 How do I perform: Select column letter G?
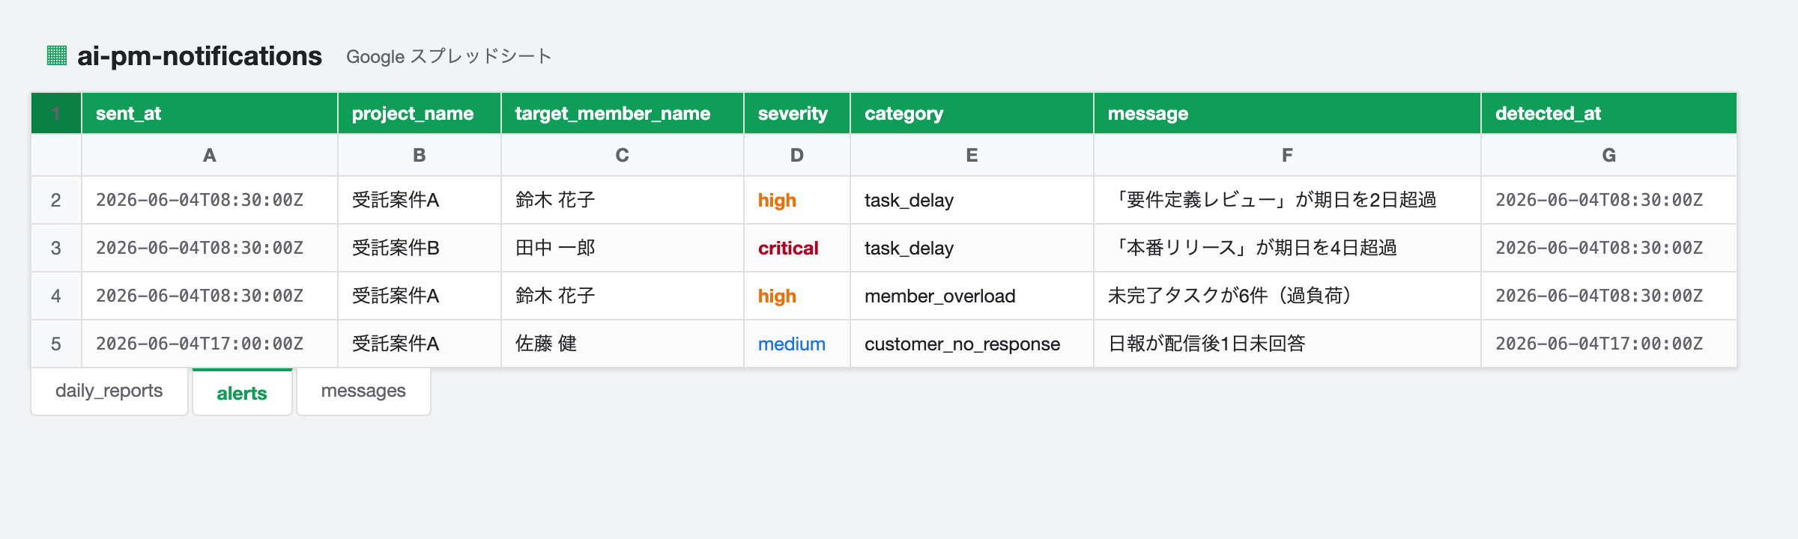click(x=1608, y=155)
